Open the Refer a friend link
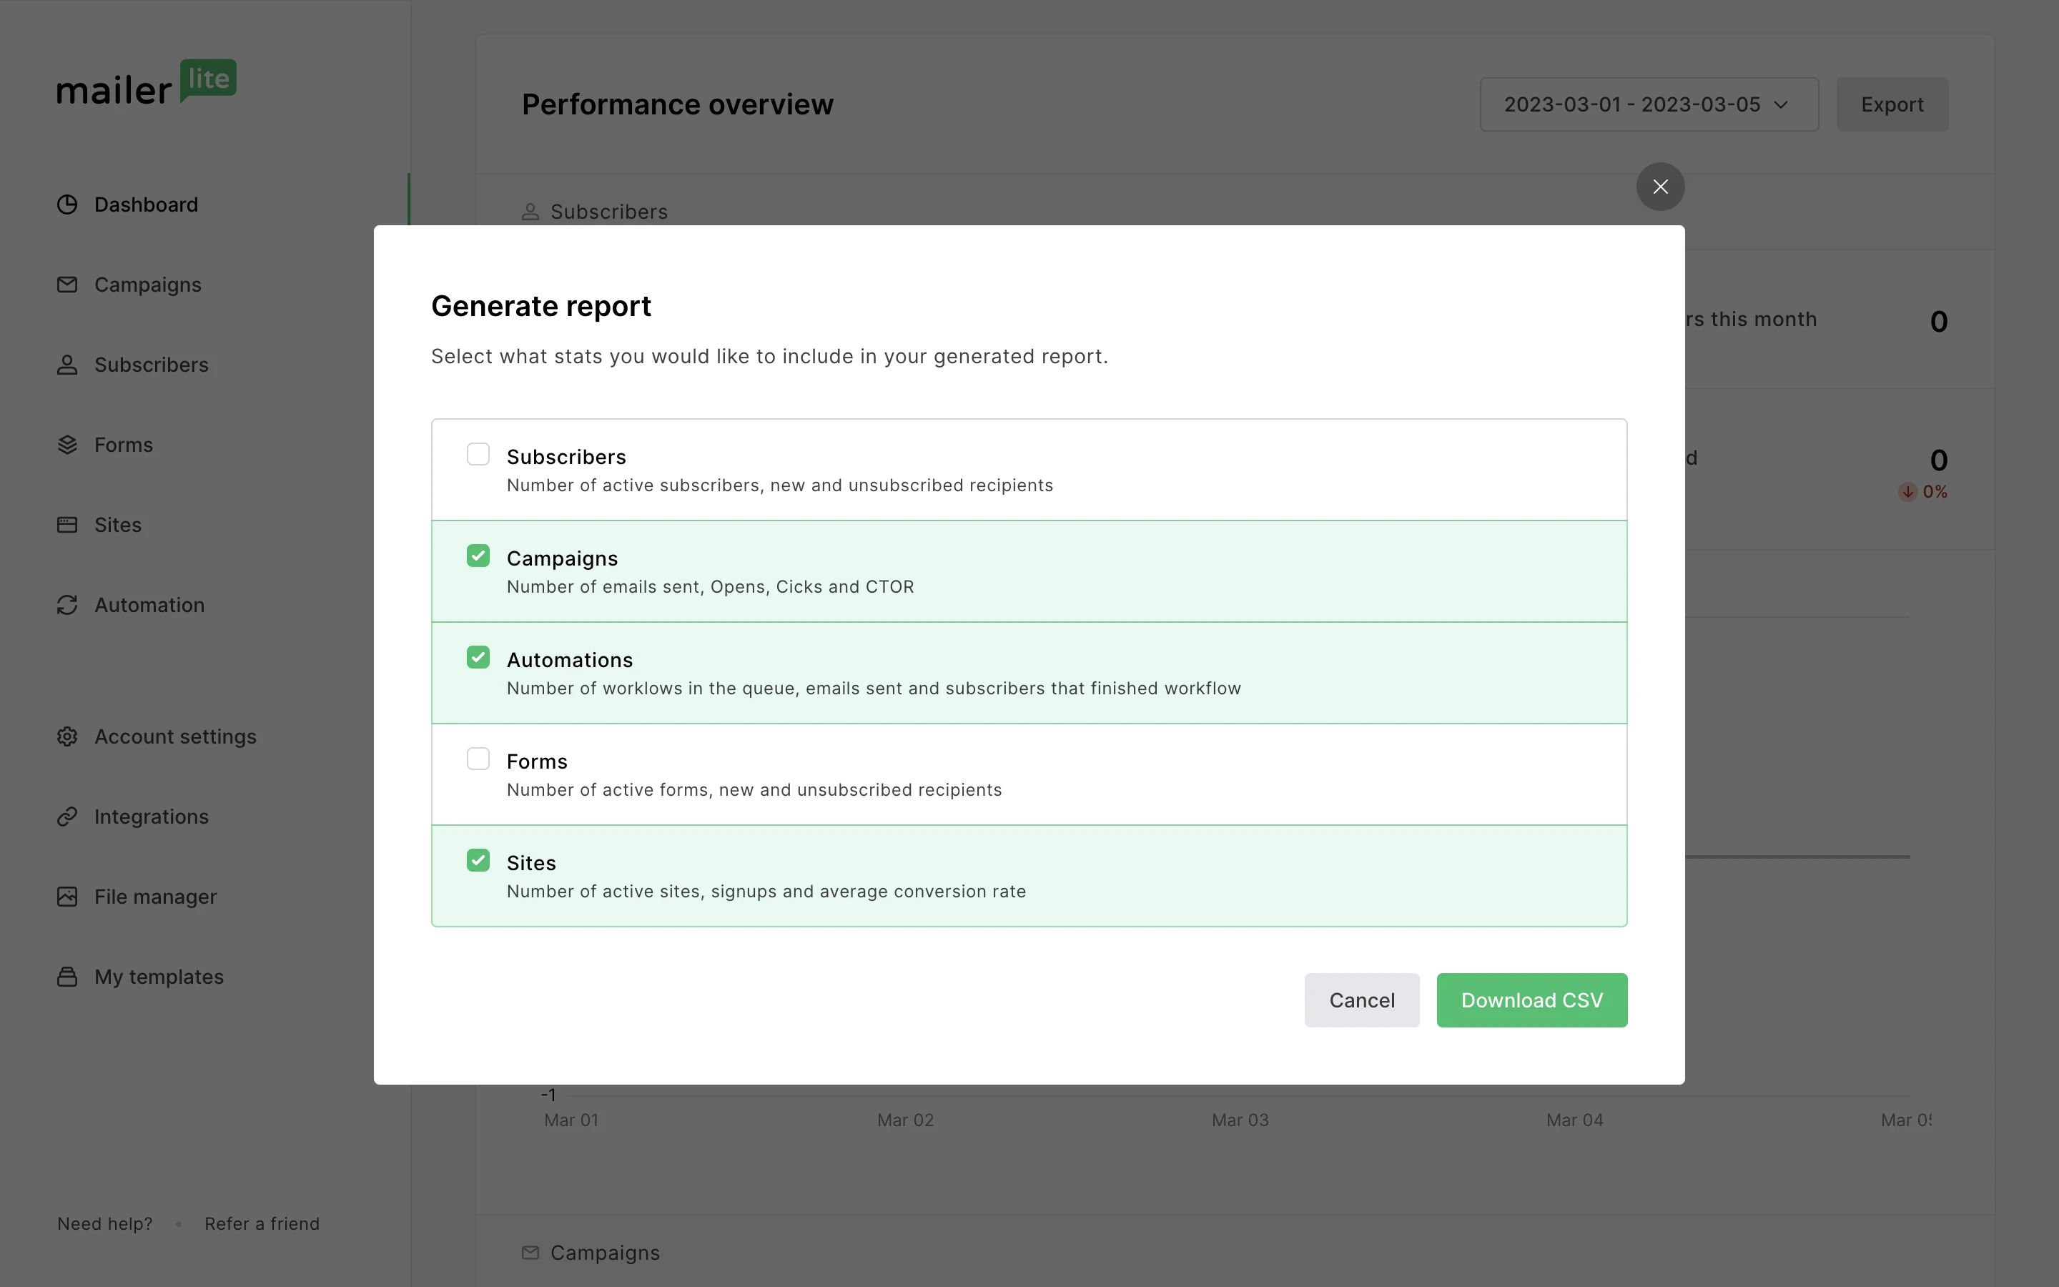2059x1287 pixels. [262, 1223]
